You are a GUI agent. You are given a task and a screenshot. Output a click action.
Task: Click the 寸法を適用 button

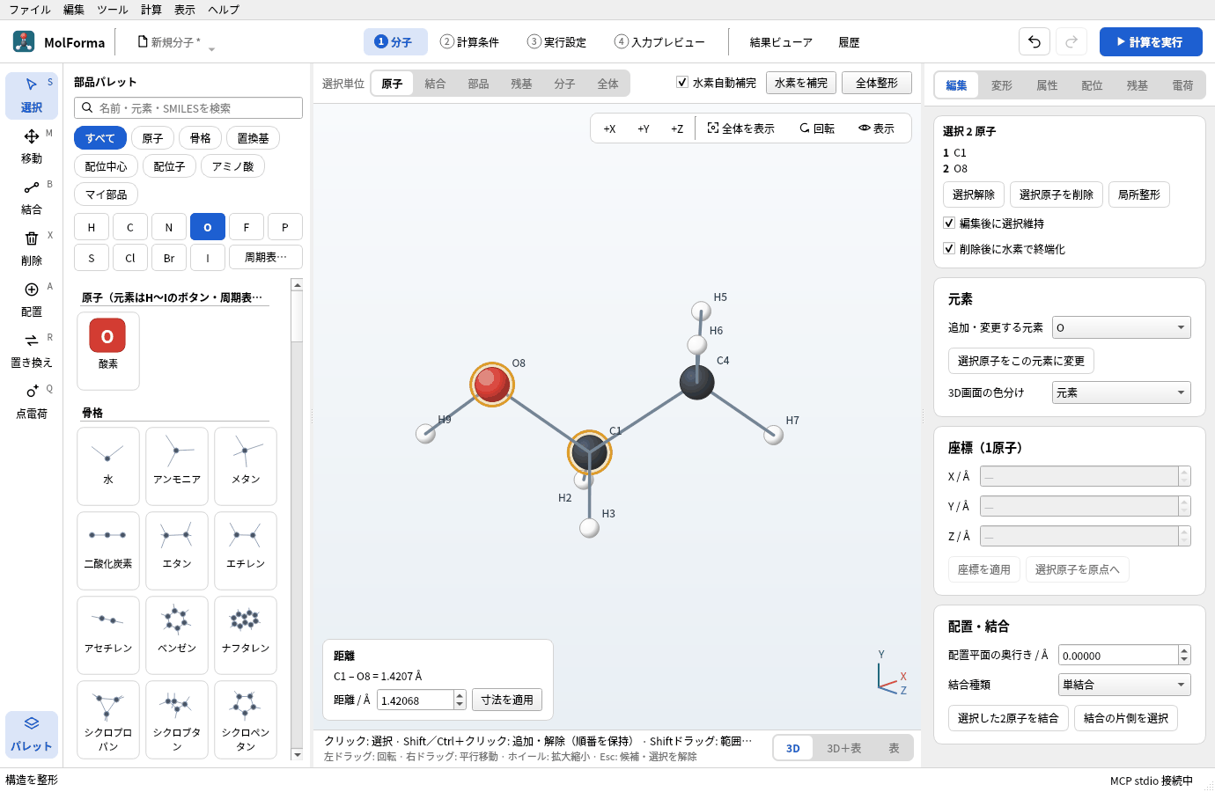point(507,700)
